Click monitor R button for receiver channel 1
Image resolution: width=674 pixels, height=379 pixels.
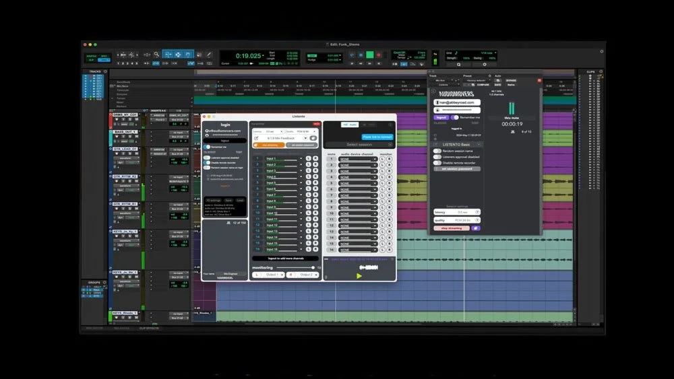(x=389, y=159)
